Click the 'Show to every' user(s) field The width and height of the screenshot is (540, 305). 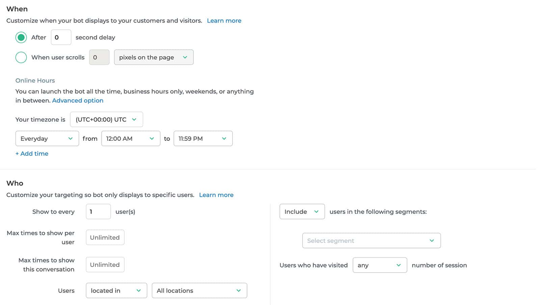(98, 212)
